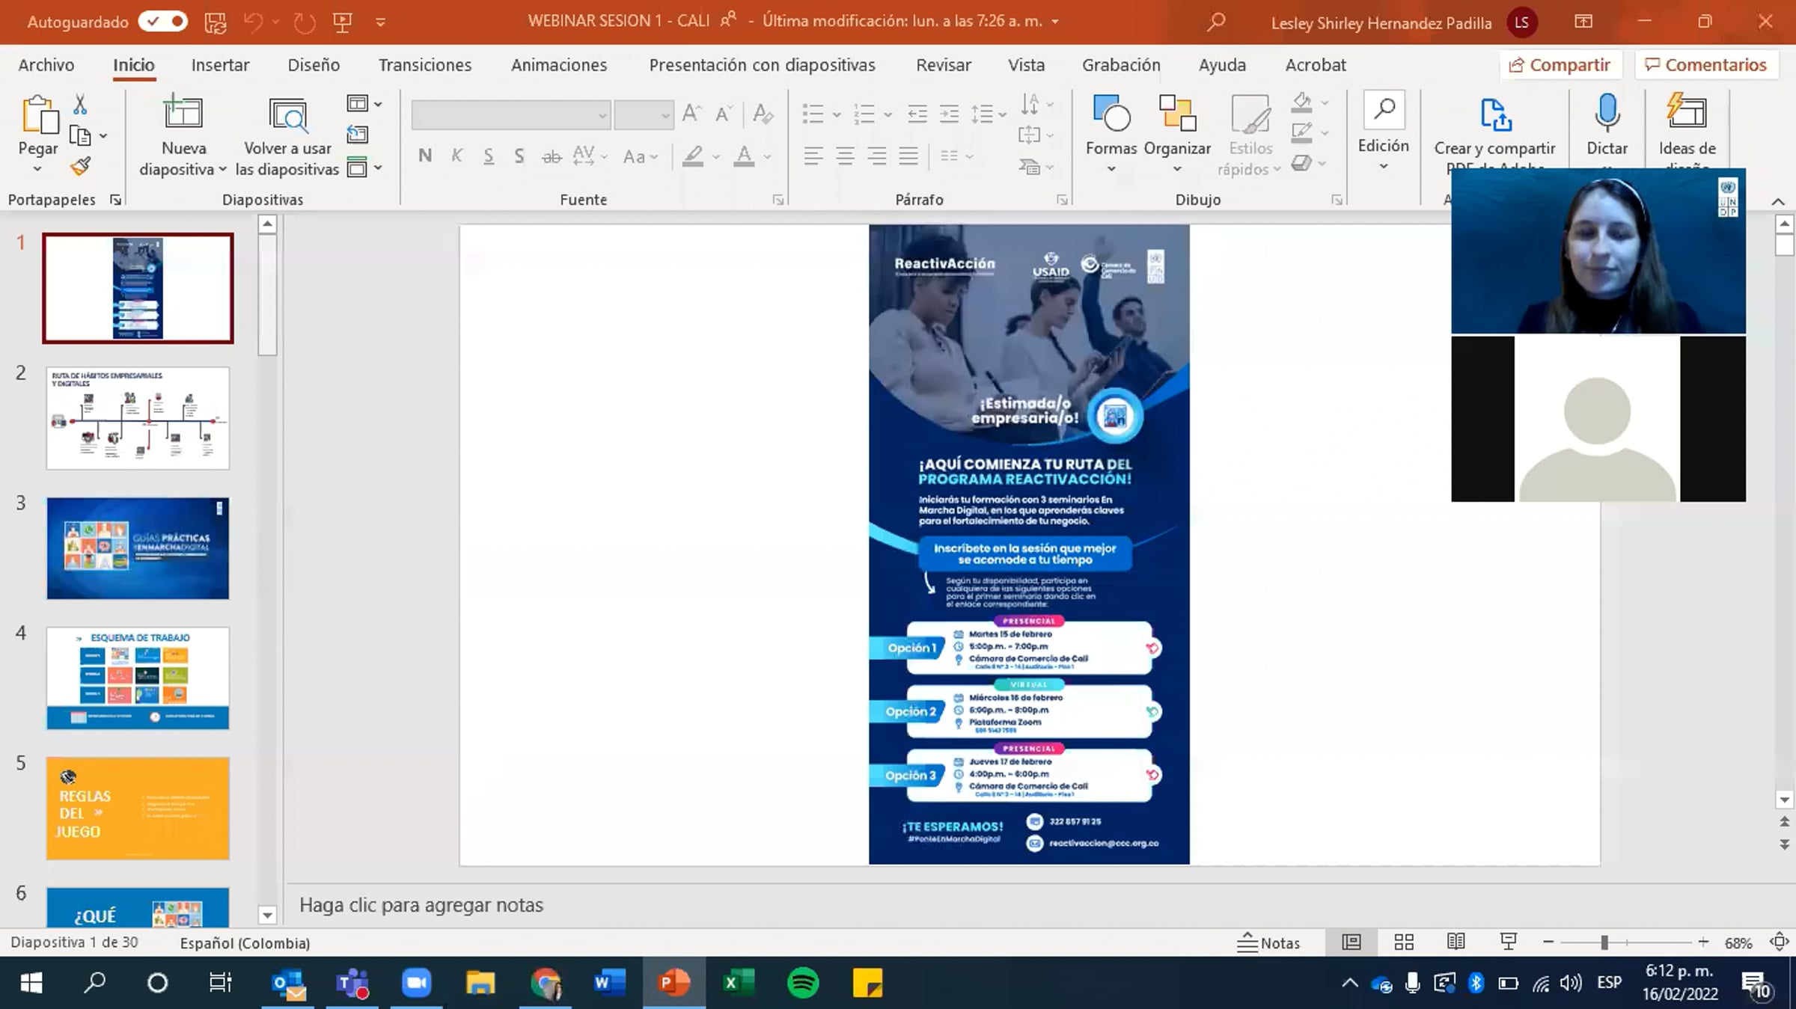This screenshot has height=1009, width=1796.
Task: Switch to Reading view icon in status bar
Action: click(1456, 942)
